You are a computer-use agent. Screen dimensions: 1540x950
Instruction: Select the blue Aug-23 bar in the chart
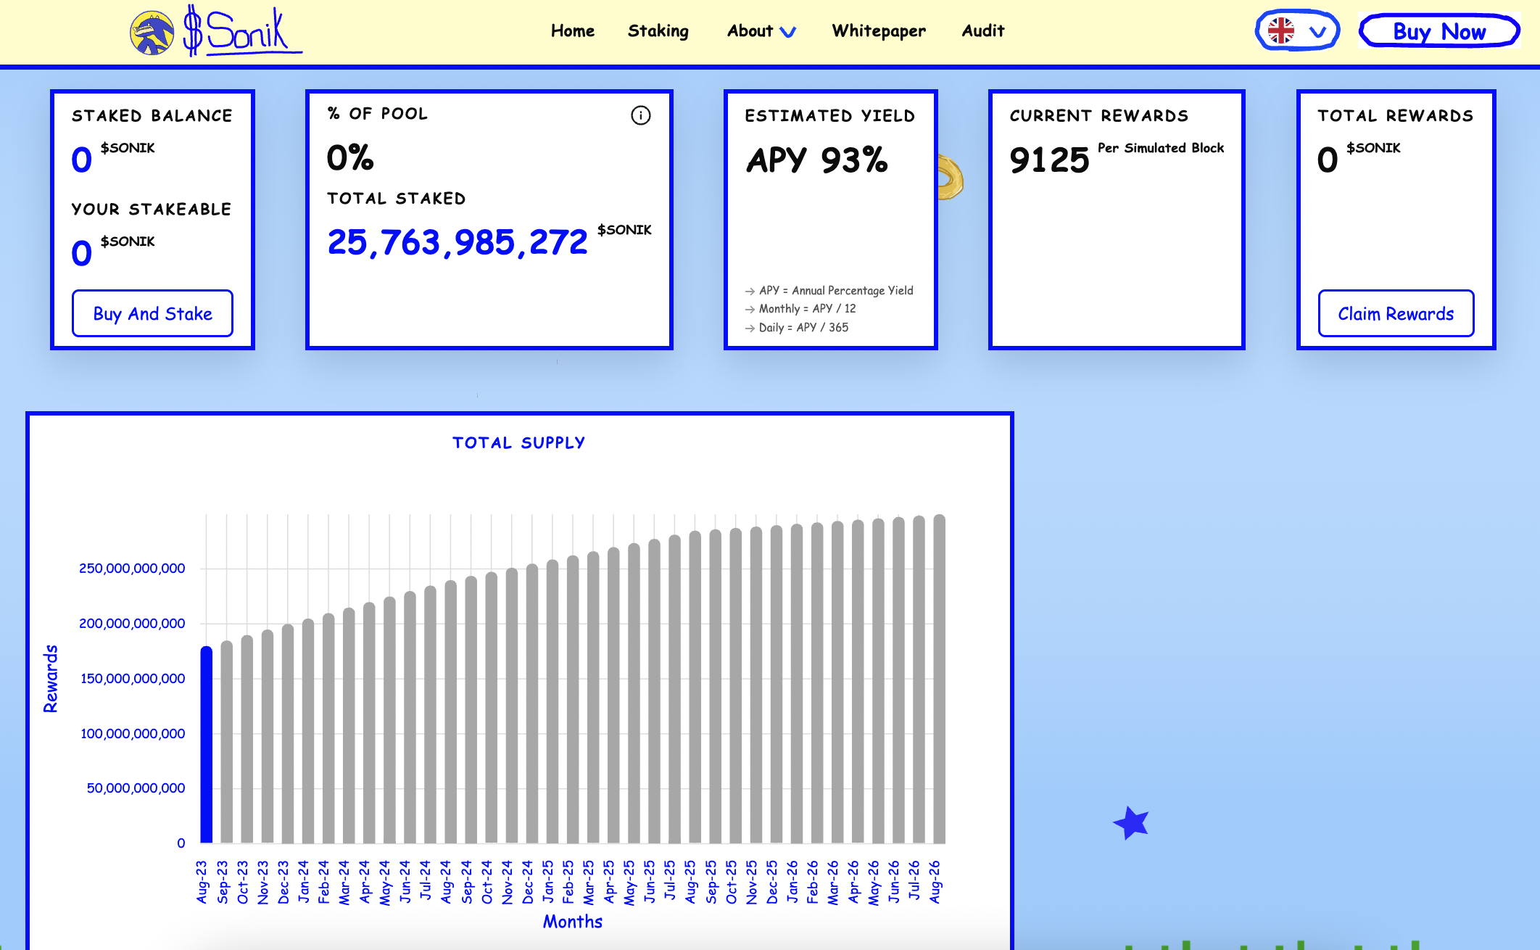click(x=207, y=745)
